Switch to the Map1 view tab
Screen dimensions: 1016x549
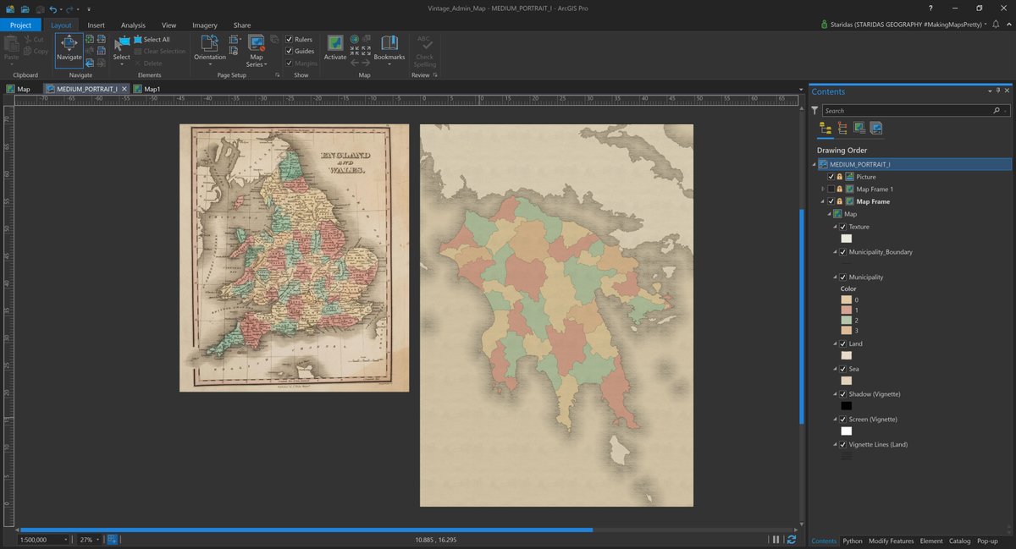(x=146, y=89)
